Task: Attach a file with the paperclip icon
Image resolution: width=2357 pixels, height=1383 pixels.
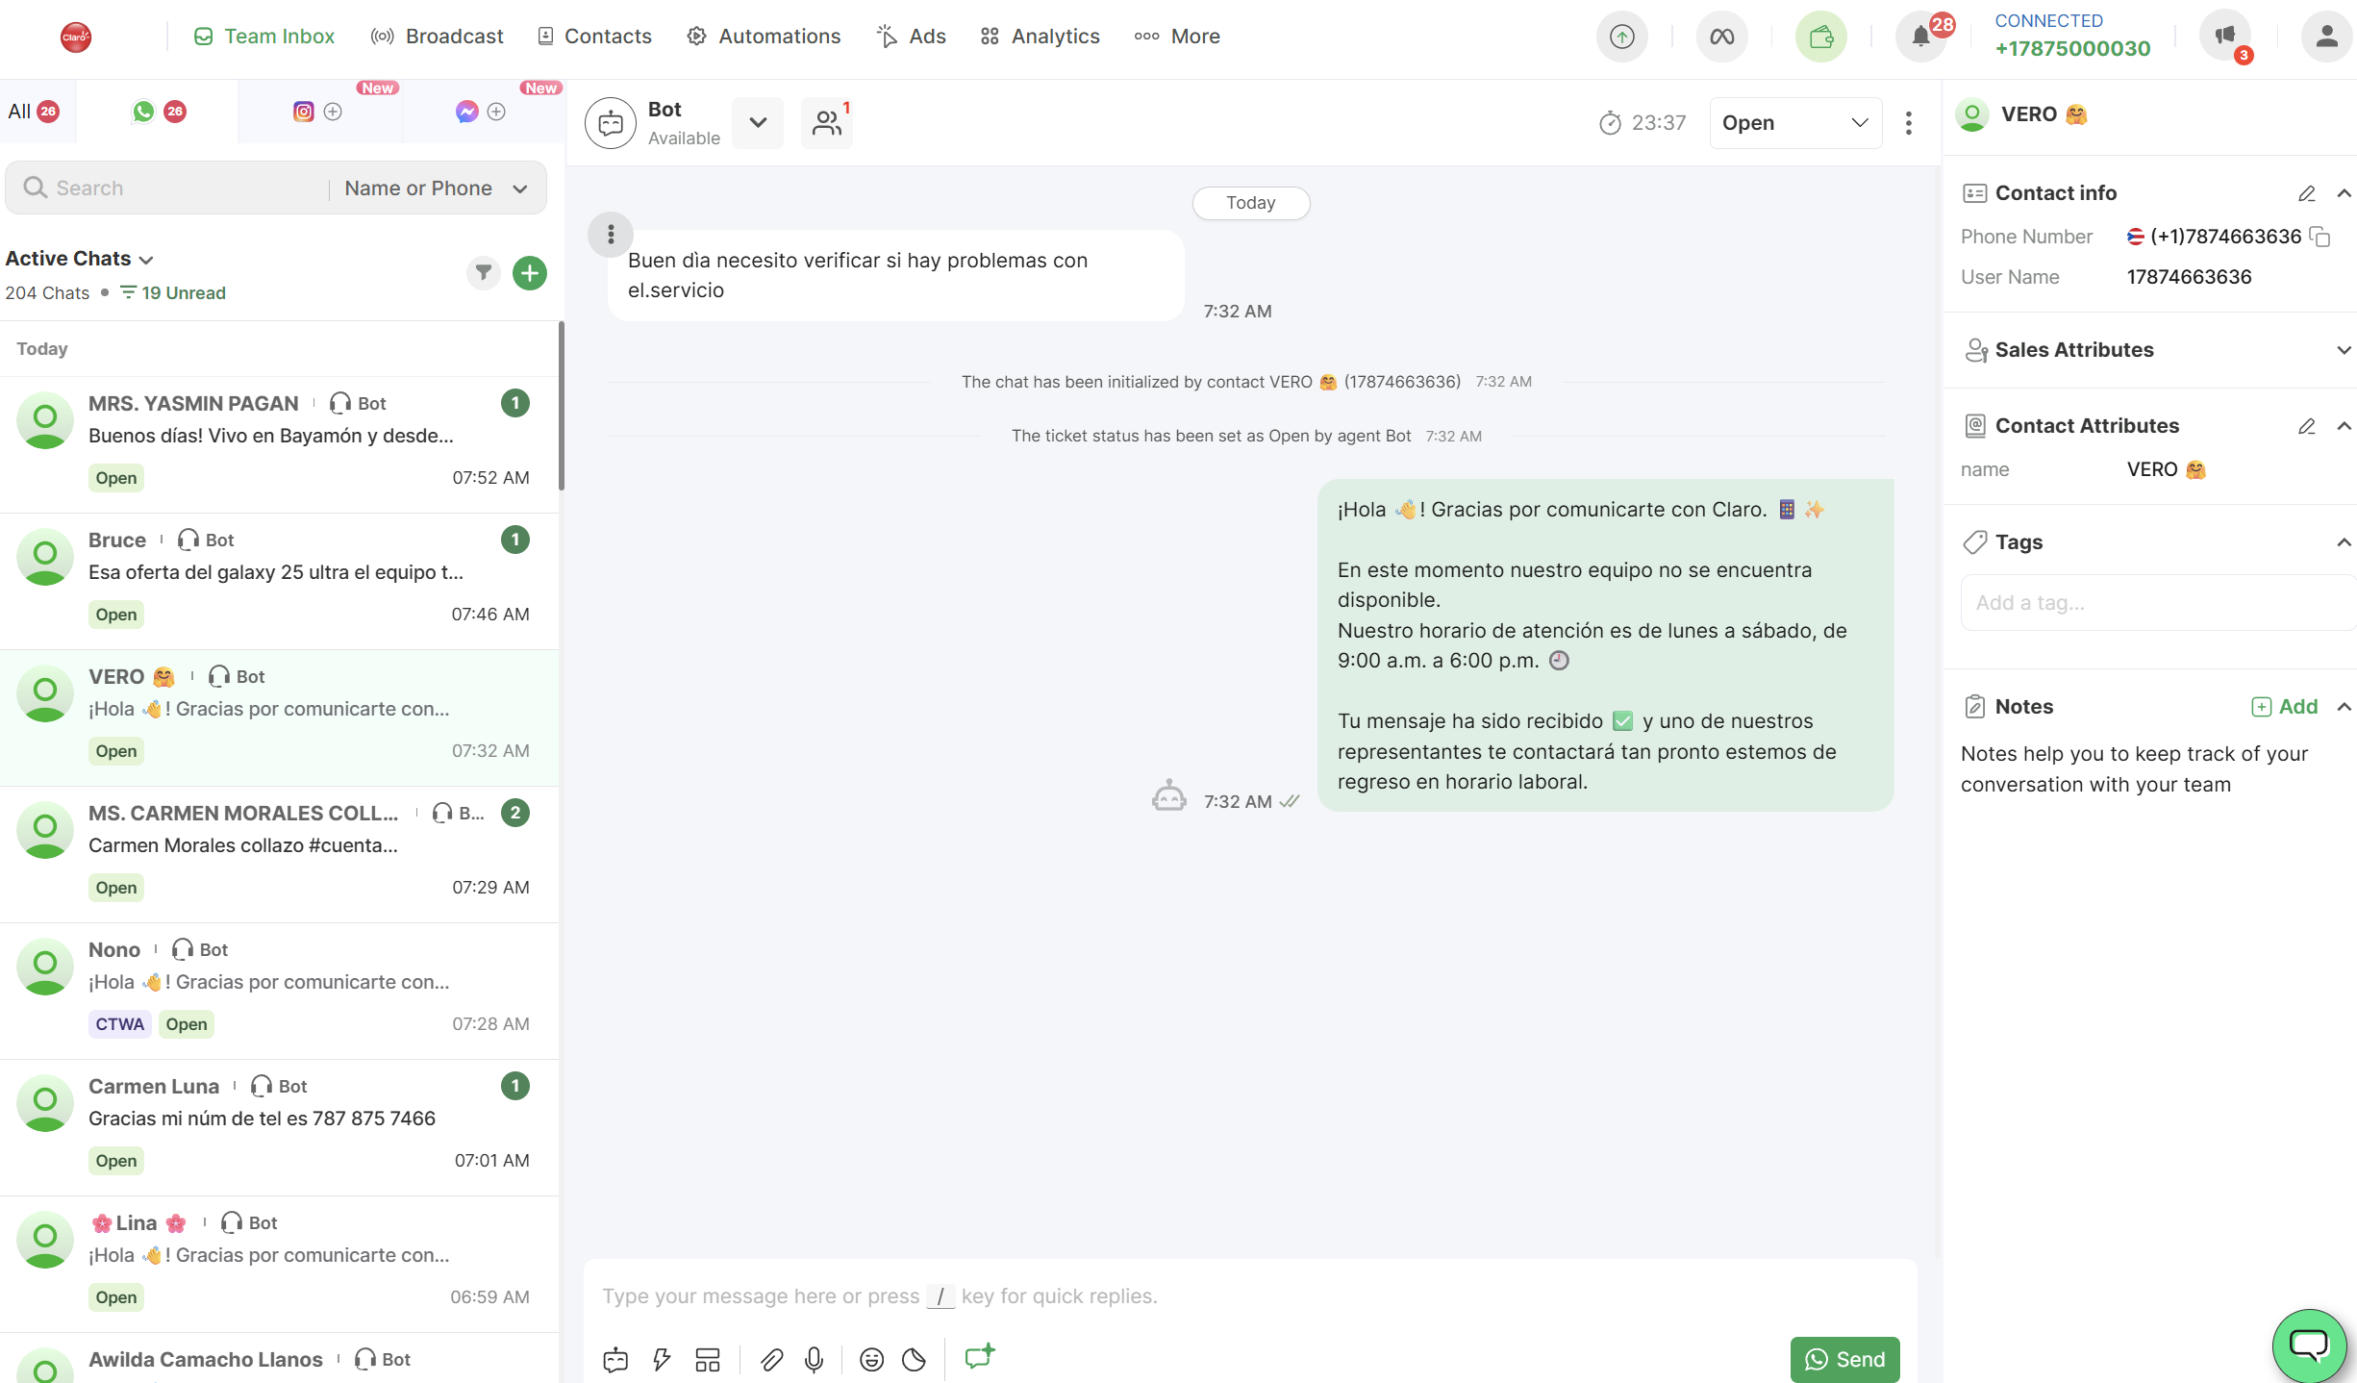Action: (x=770, y=1359)
